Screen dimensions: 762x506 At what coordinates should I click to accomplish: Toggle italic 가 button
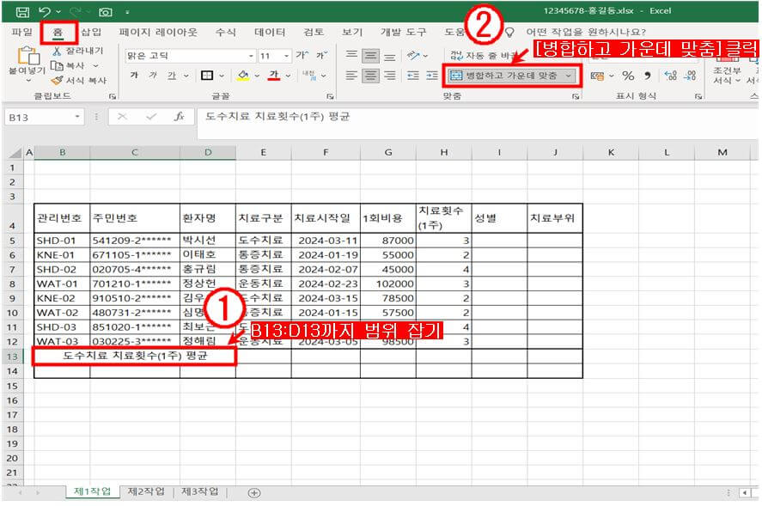click(x=153, y=76)
